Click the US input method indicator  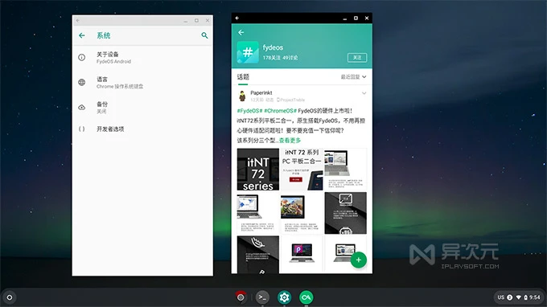(x=501, y=297)
